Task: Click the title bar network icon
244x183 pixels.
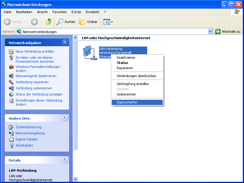Action: click(4, 4)
